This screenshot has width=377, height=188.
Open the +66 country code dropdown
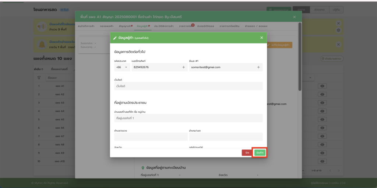[122, 67]
